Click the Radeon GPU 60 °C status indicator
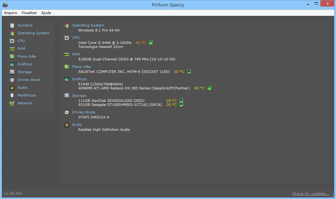 (209, 88)
